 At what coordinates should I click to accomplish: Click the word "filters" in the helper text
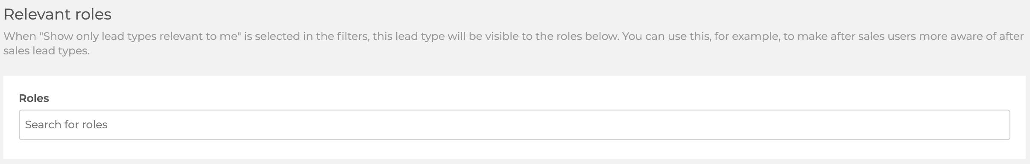pyautogui.click(x=352, y=37)
